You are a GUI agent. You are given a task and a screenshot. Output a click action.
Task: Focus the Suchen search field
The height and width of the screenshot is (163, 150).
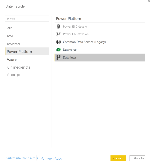coord(27,19)
